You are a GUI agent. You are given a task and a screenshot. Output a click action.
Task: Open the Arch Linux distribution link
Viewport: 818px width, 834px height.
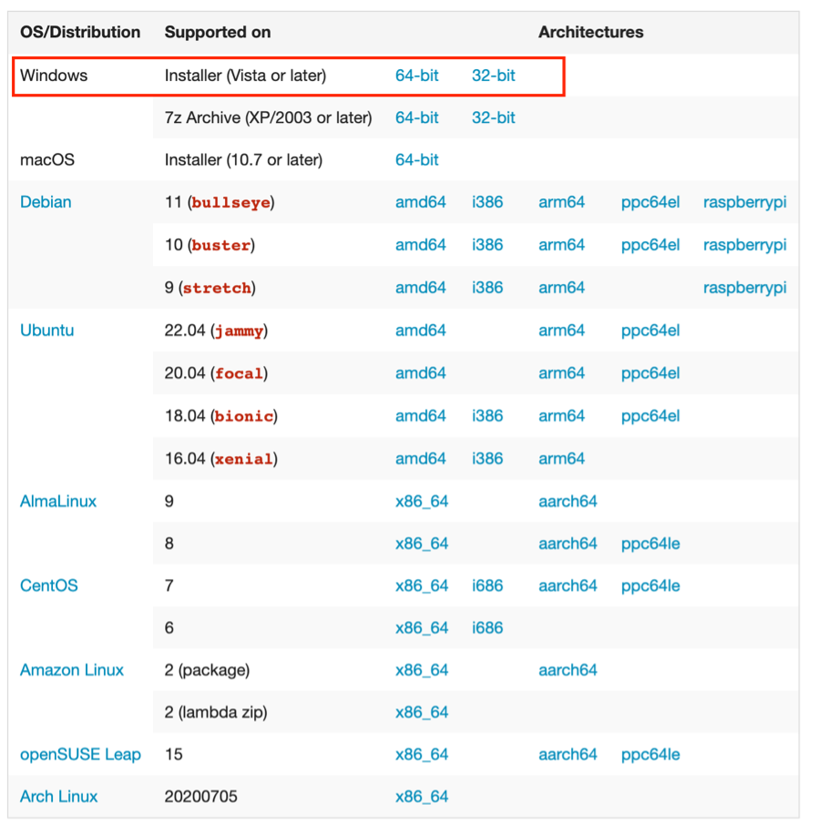point(58,797)
